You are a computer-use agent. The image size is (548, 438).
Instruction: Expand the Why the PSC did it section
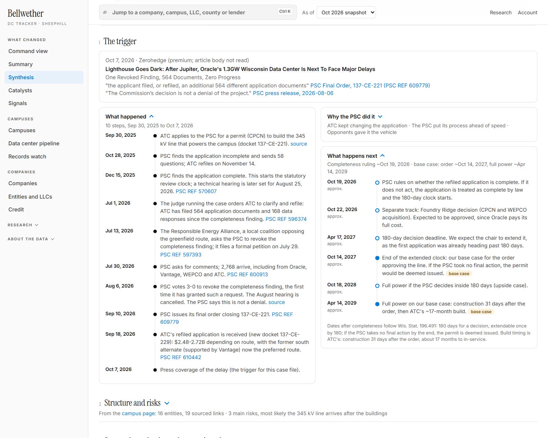pos(380,117)
